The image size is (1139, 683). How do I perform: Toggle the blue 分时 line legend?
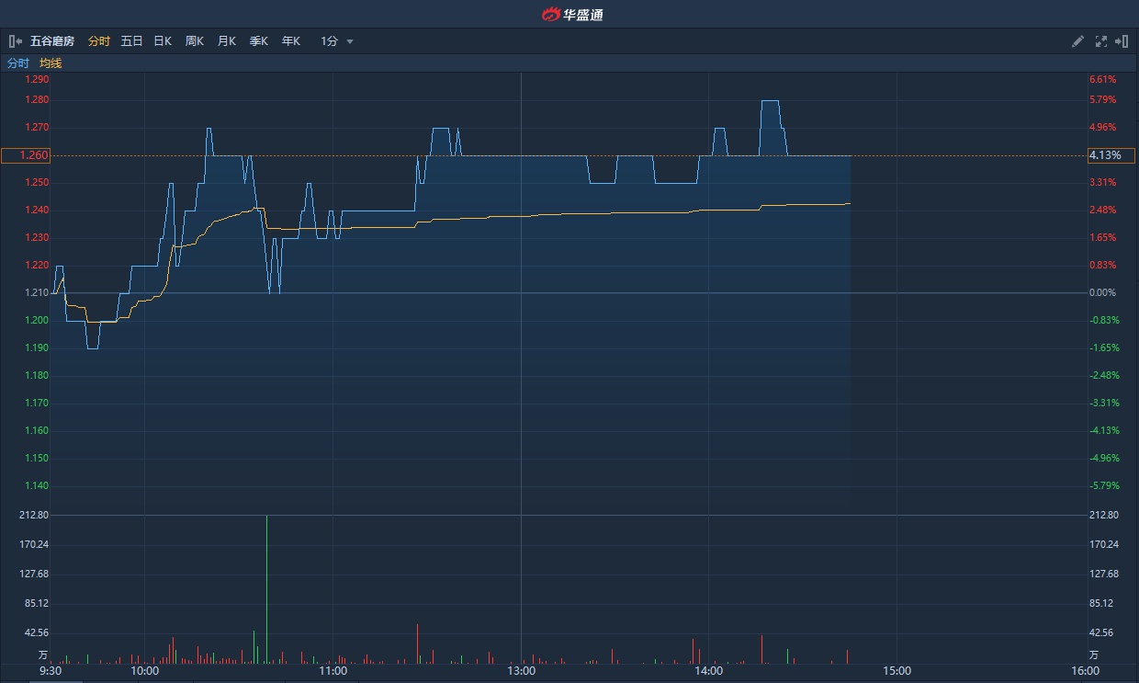(x=18, y=63)
